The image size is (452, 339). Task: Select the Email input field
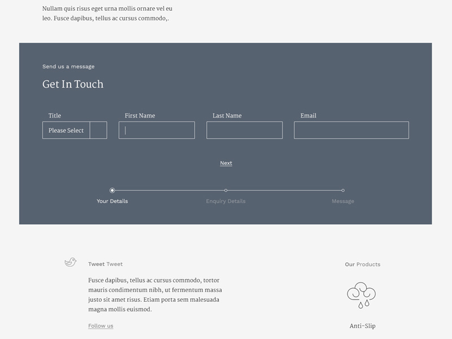[x=351, y=131]
